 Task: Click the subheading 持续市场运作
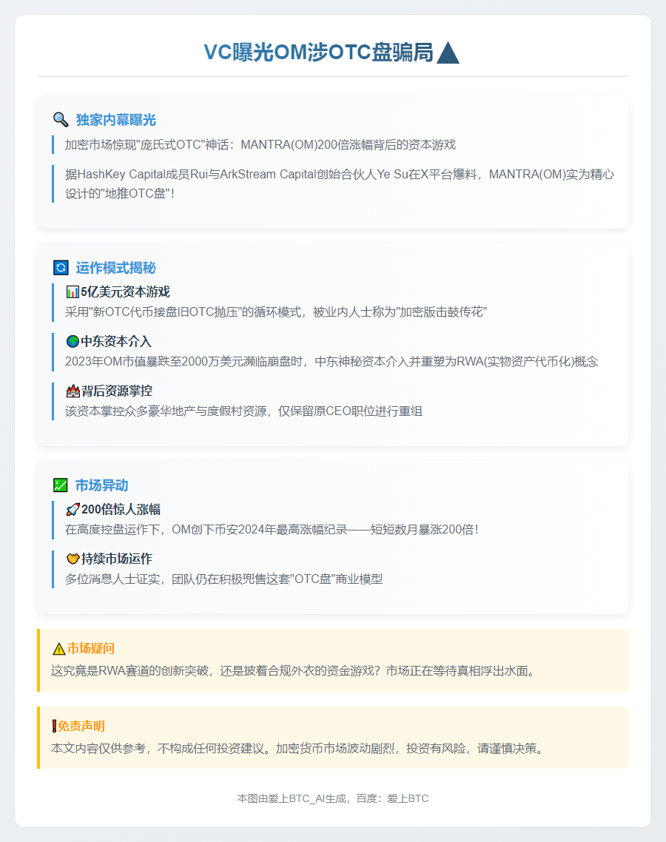coord(117,559)
